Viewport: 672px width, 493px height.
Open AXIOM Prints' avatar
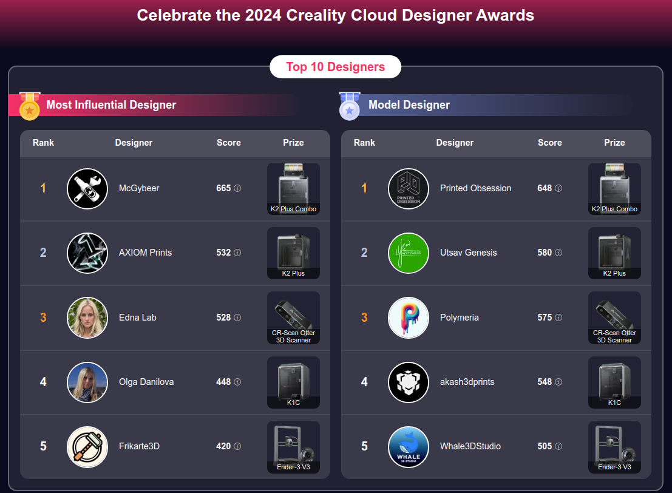pos(87,253)
